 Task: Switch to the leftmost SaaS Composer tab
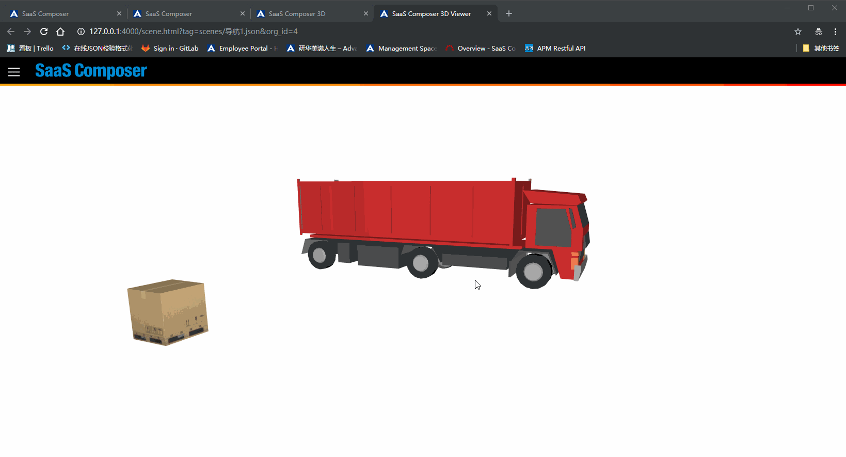click(66, 13)
